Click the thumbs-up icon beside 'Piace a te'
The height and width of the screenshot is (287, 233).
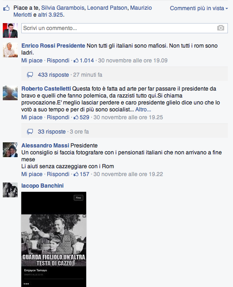point(6,8)
